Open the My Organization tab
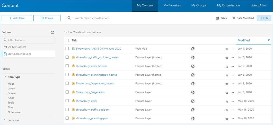The width and height of the screenshot is (273, 125). point(228,6)
